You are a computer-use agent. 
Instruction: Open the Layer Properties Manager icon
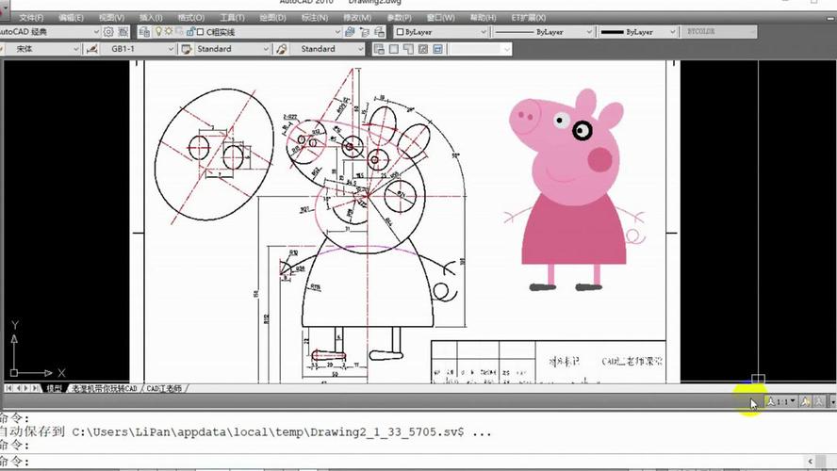(x=144, y=32)
